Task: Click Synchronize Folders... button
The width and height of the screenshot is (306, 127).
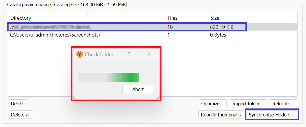Action: pyautogui.click(x=271, y=115)
